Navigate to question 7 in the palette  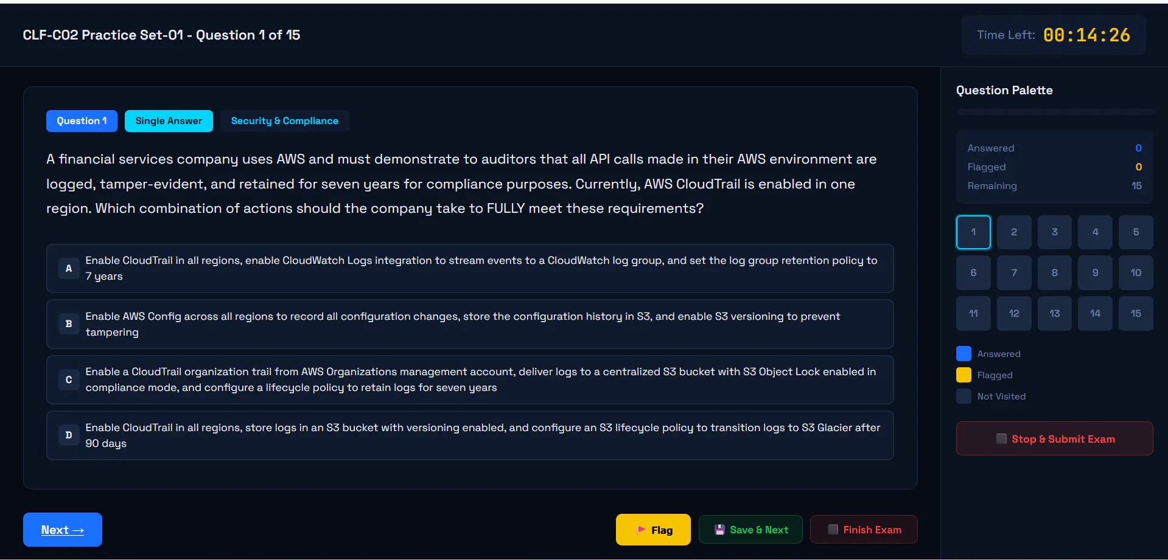pyautogui.click(x=1014, y=273)
